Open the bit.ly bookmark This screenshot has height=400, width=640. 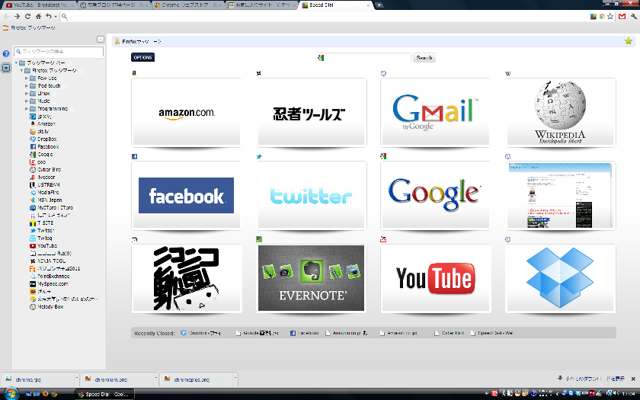(39, 131)
